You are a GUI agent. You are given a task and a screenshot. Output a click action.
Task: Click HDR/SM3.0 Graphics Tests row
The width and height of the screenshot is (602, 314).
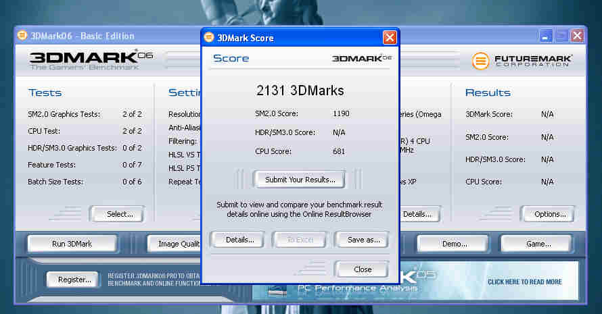(x=85, y=148)
